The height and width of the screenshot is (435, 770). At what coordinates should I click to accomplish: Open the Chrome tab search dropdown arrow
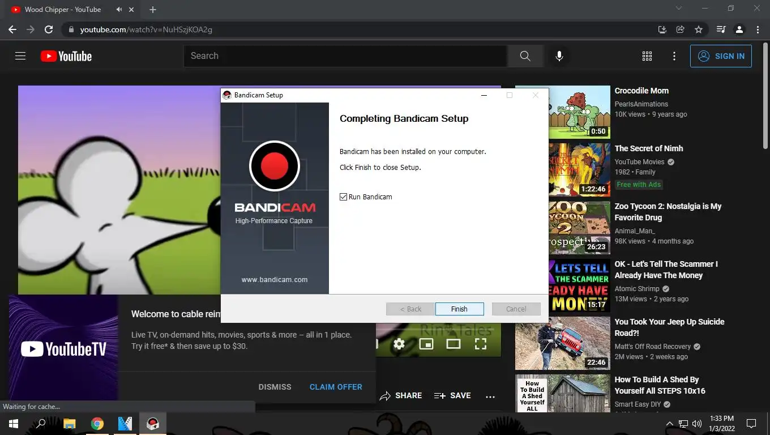(x=679, y=8)
